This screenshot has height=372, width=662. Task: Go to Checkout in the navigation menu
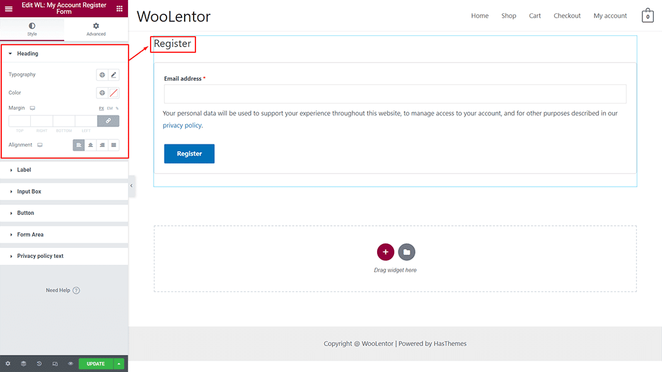pos(567,16)
